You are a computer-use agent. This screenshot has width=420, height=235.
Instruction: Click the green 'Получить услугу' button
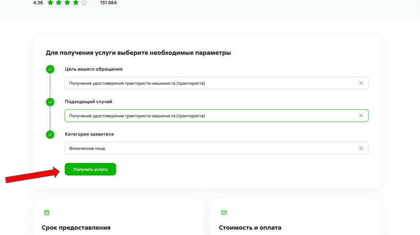[90, 169]
